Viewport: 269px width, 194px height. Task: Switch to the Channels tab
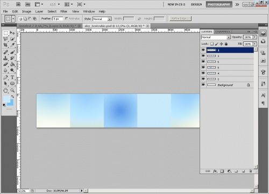pos(223,32)
